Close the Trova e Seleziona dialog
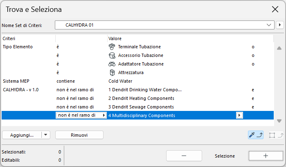This screenshot has height=167, width=286. pyautogui.click(x=275, y=9)
